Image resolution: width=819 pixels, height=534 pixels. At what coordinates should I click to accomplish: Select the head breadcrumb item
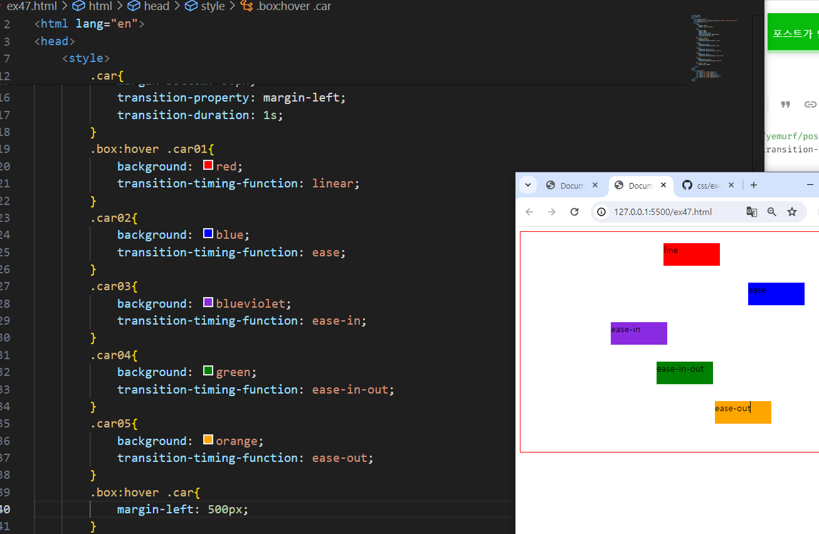[156, 6]
